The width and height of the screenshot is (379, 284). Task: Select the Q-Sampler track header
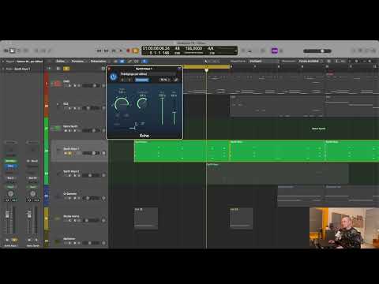click(79, 196)
